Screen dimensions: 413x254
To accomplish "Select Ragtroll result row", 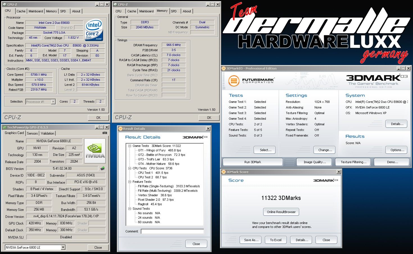I will click(150, 204).
